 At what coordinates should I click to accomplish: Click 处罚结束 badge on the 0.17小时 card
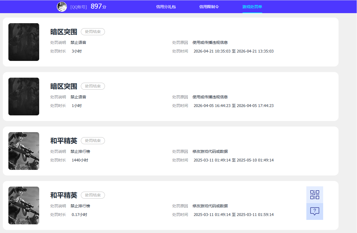click(93, 195)
